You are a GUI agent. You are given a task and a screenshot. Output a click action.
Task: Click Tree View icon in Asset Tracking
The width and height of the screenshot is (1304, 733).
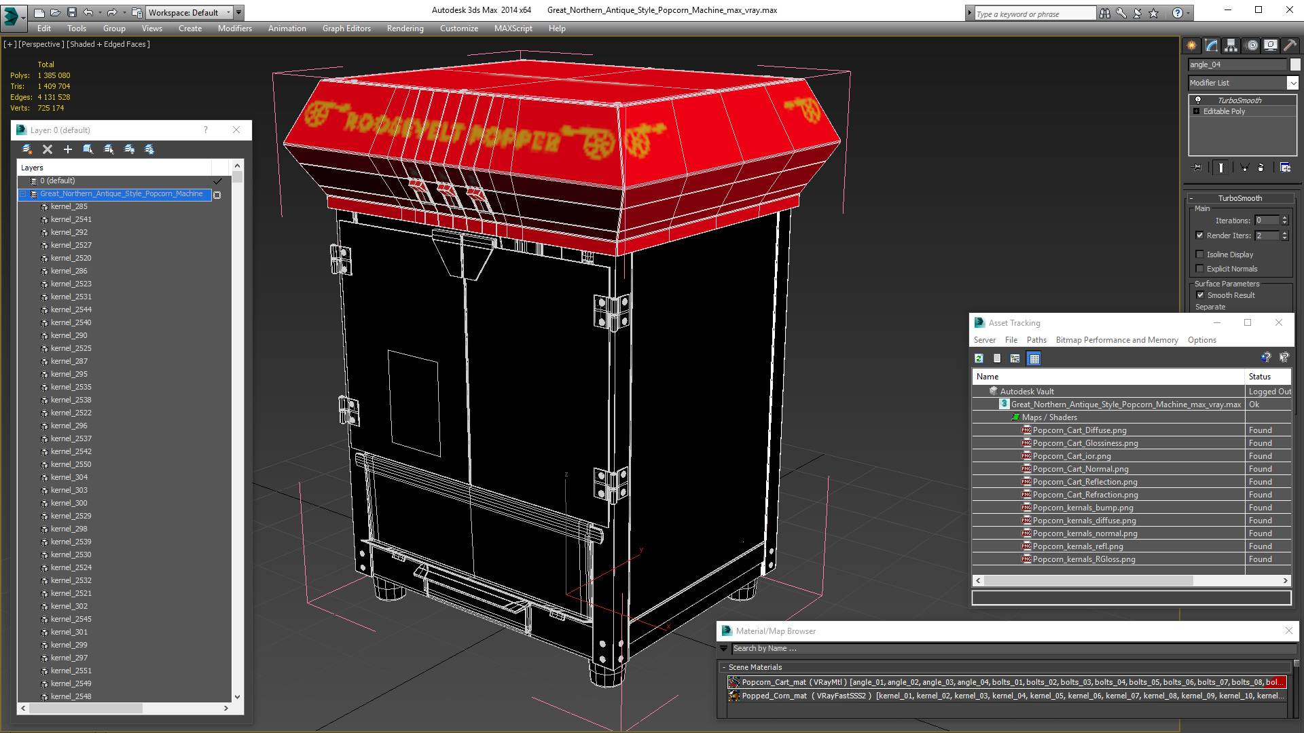coord(1015,358)
